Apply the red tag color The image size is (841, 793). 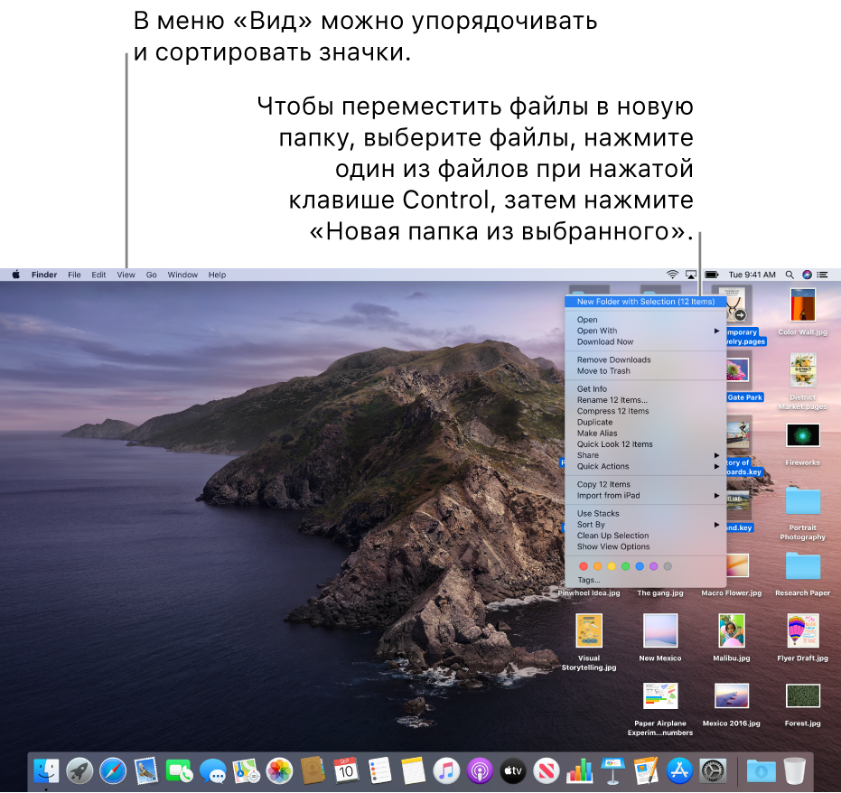pyautogui.click(x=584, y=566)
